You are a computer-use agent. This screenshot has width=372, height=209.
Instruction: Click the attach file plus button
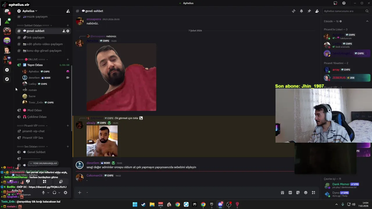(79, 192)
